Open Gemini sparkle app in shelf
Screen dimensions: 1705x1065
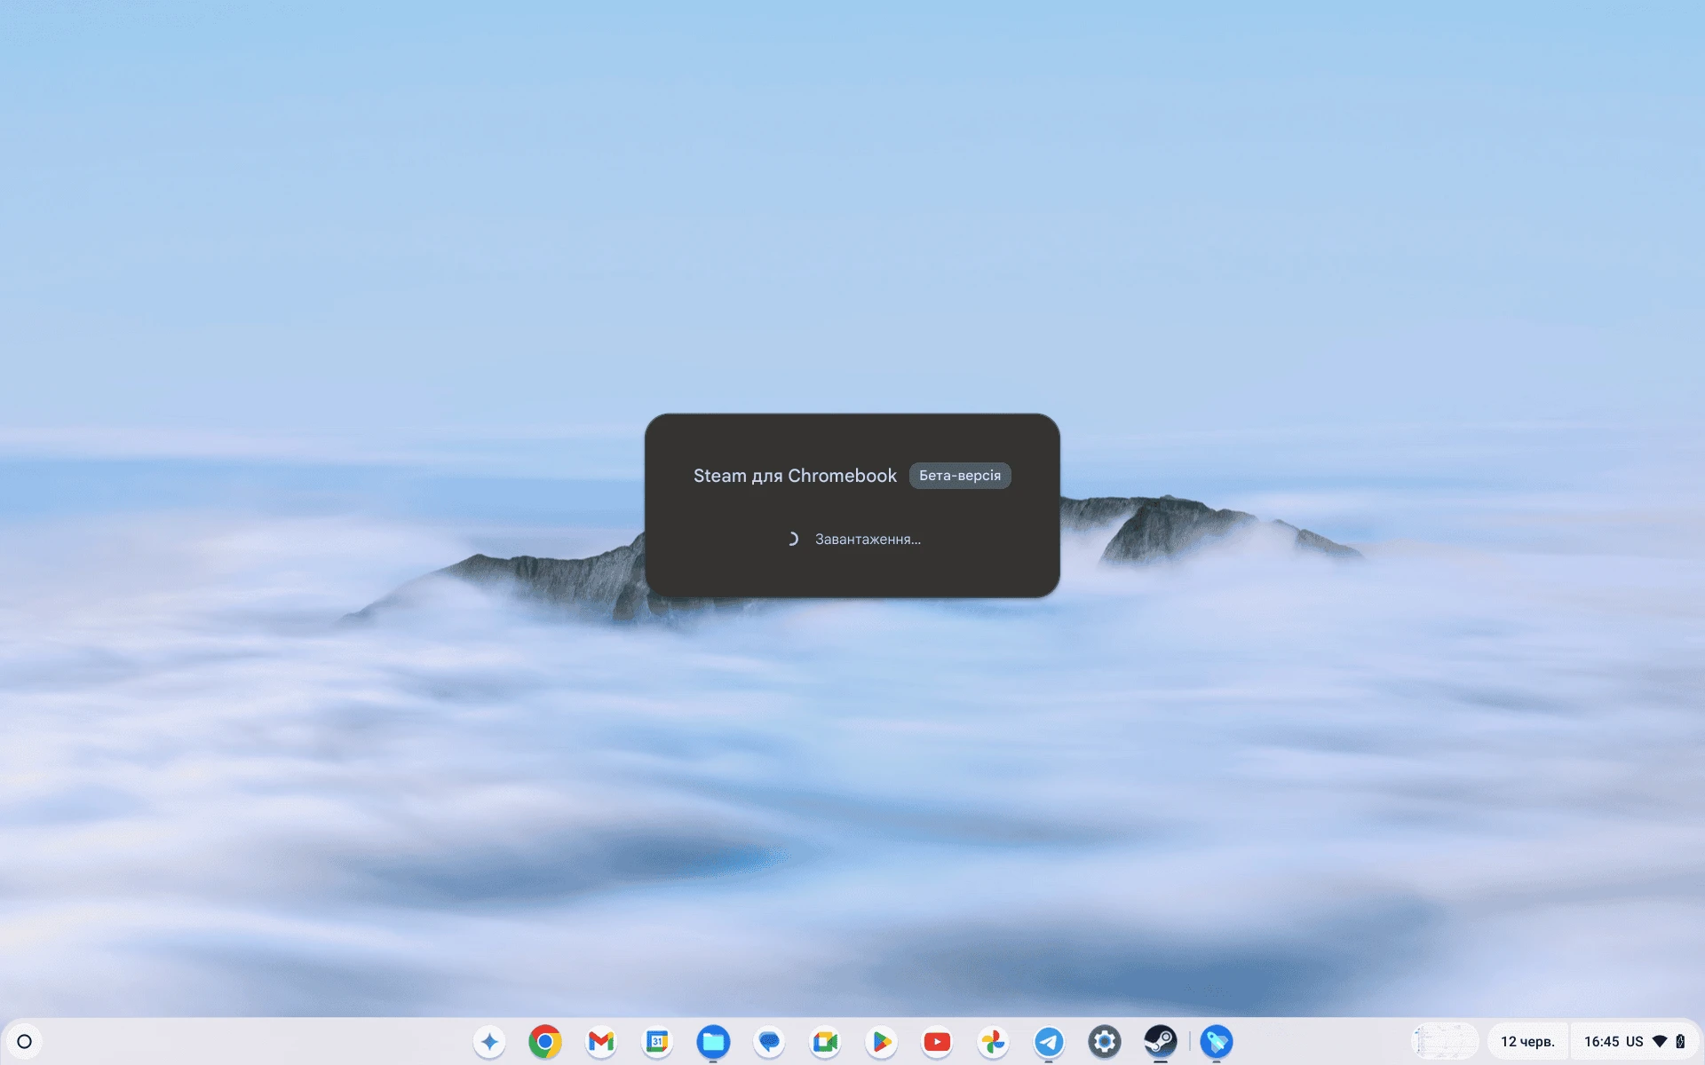point(489,1041)
